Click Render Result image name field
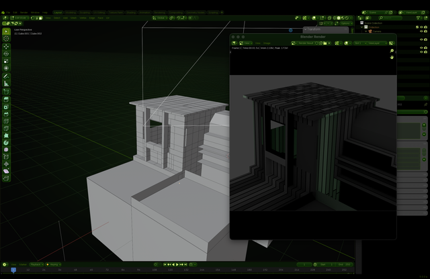This screenshot has height=279, width=430. [x=306, y=44]
